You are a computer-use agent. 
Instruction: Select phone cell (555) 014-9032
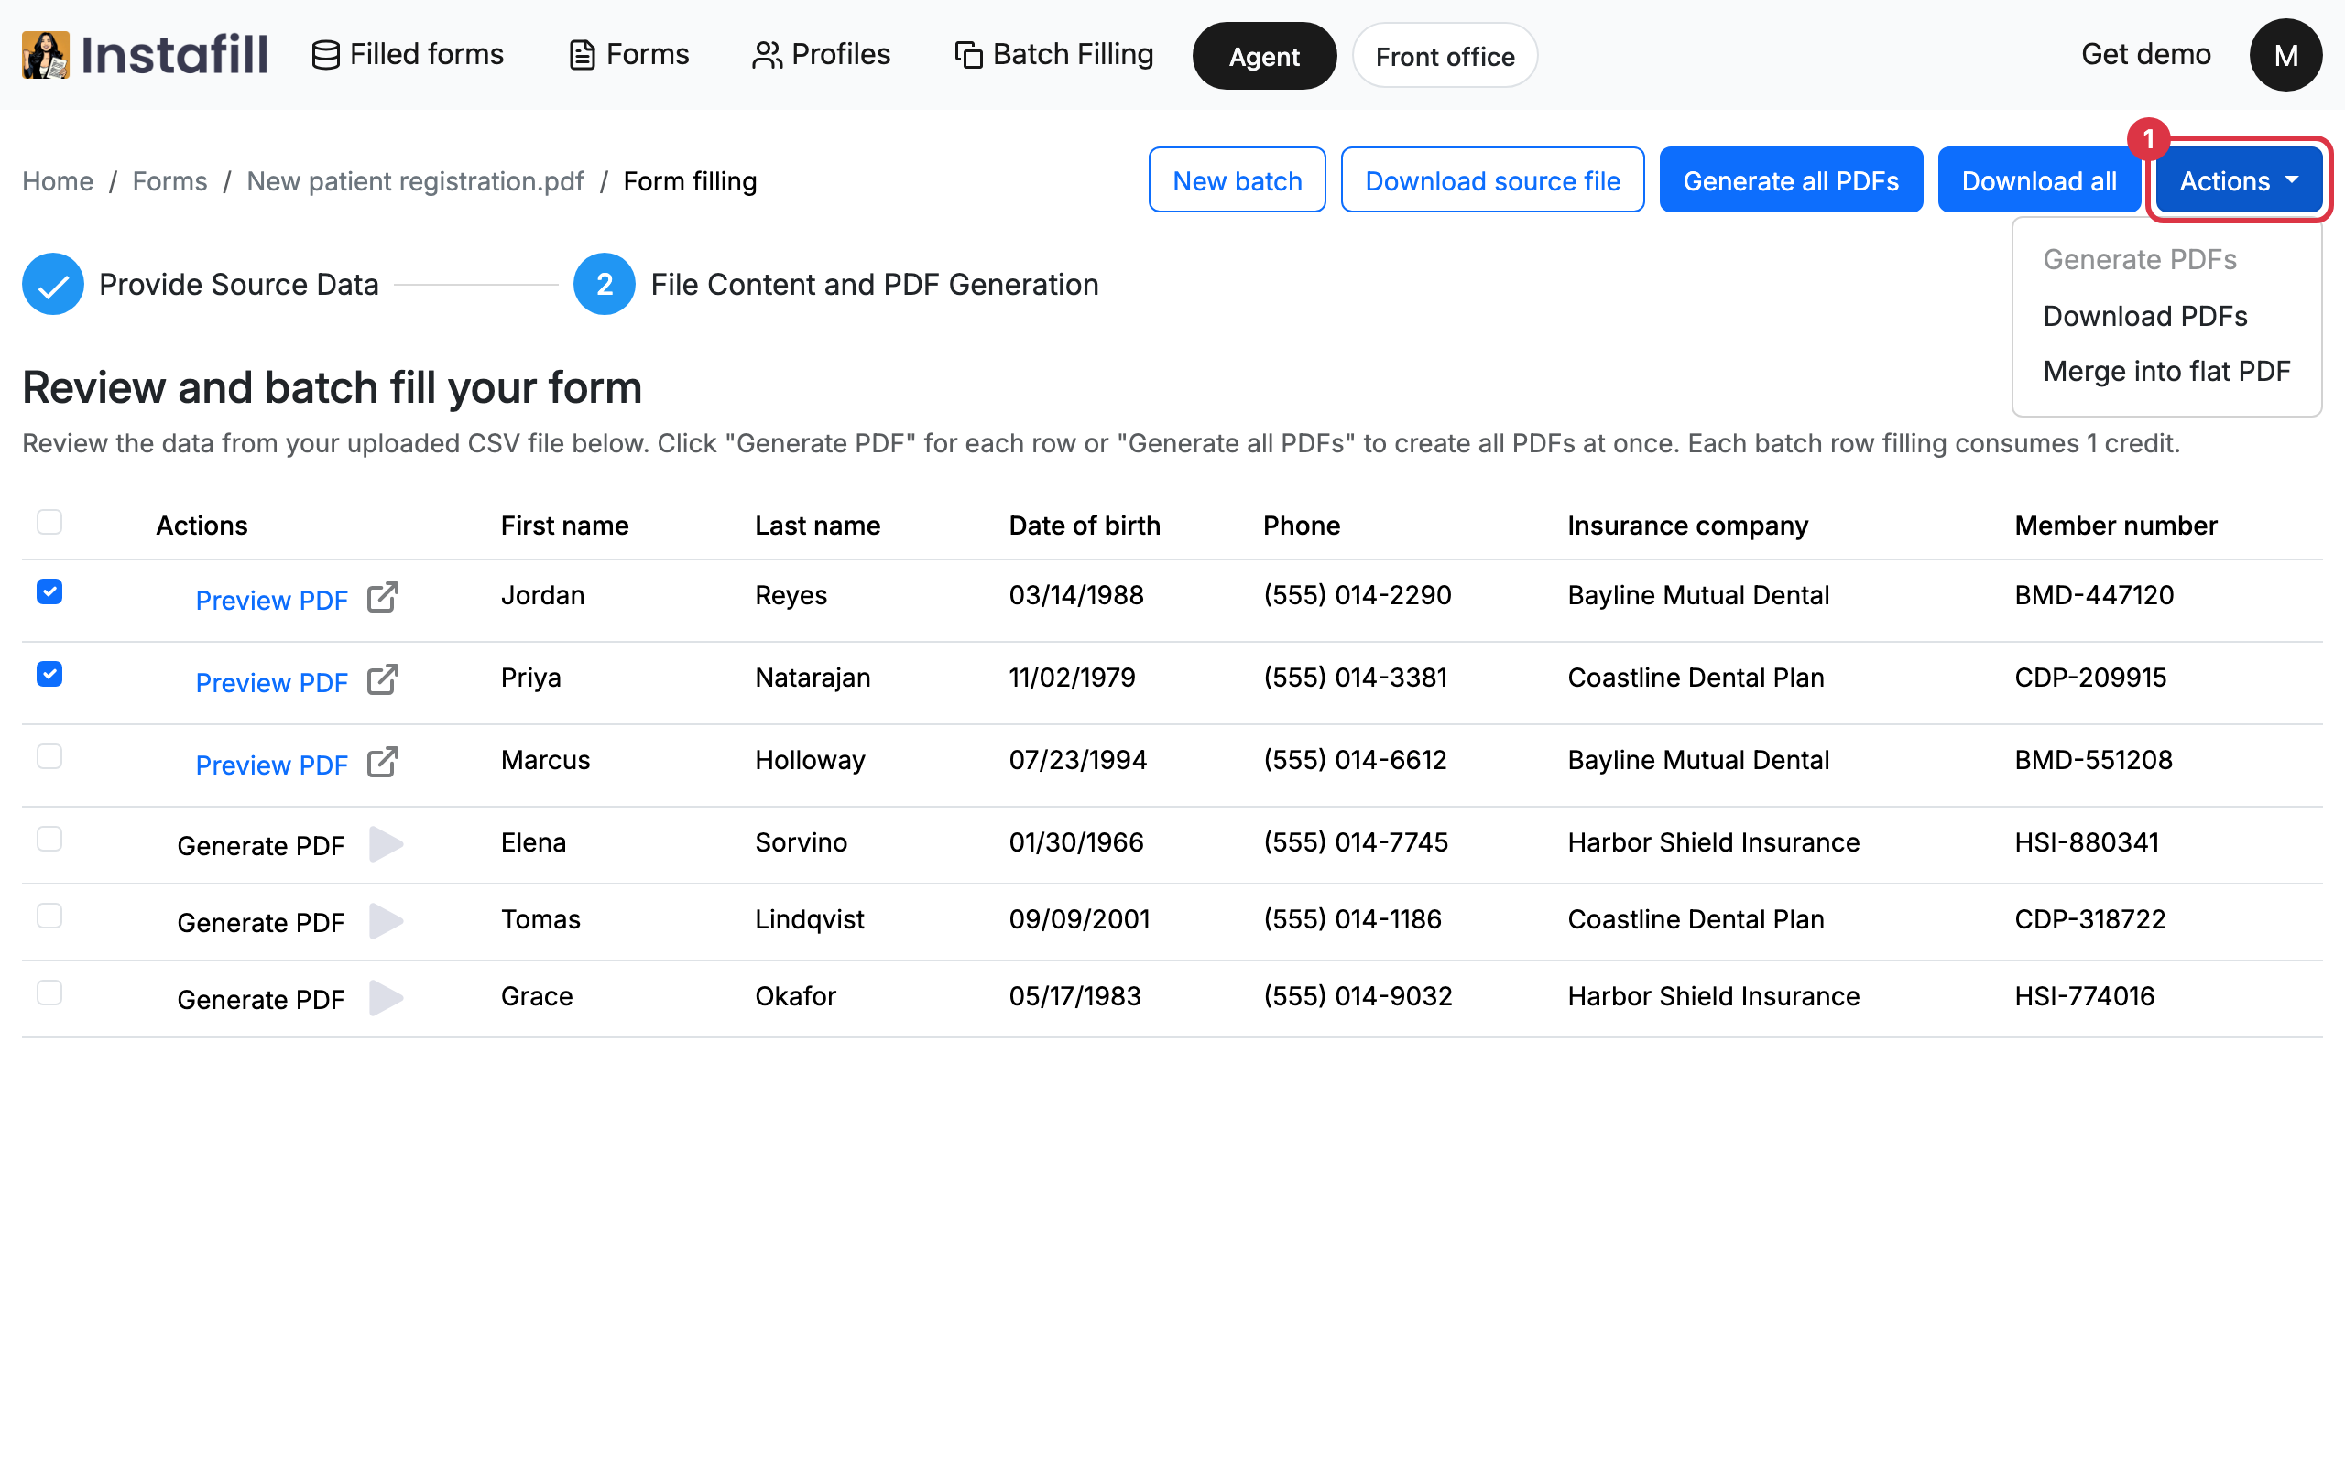1358,996
